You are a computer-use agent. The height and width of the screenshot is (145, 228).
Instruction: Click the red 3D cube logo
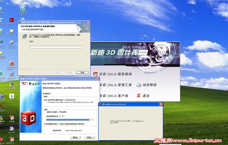[x=29, y=118]
